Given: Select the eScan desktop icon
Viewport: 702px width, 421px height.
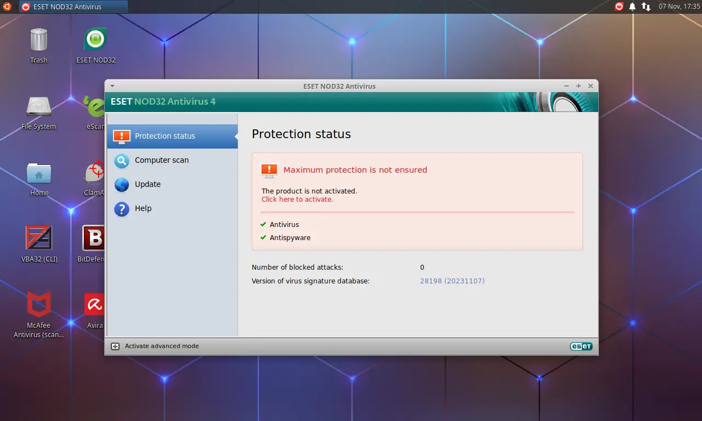Looking at the screenshot, I should pyautogui.click(x=94, y=112).
